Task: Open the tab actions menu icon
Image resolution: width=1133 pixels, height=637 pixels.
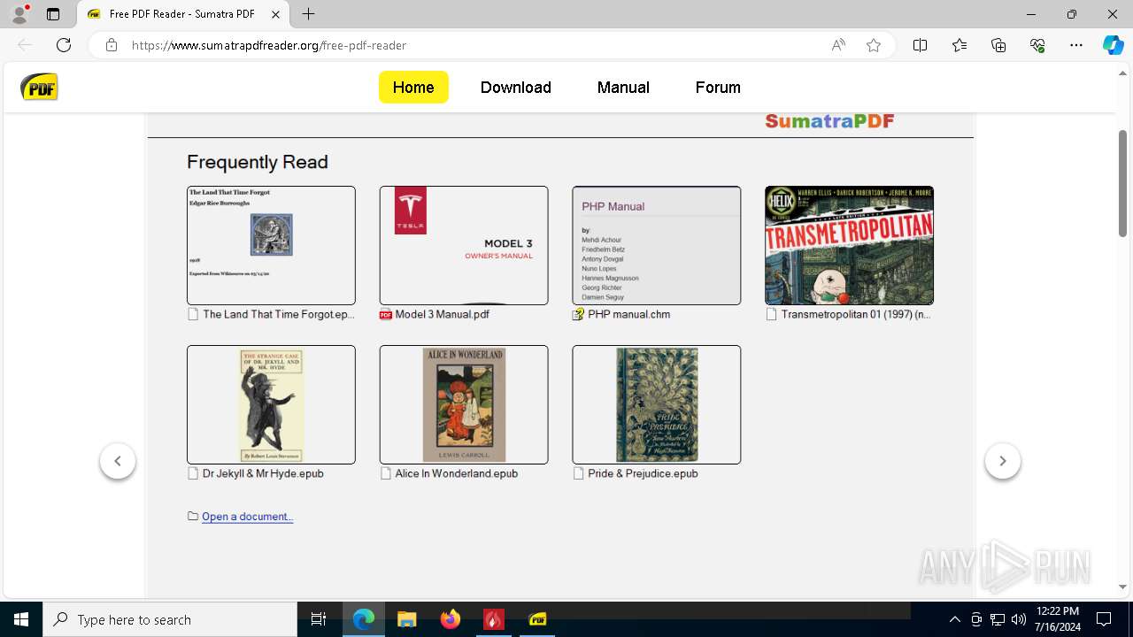Action: 53,14
